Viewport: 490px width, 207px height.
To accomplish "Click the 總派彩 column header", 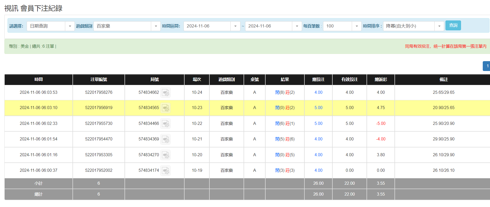I will pos(381,80).
